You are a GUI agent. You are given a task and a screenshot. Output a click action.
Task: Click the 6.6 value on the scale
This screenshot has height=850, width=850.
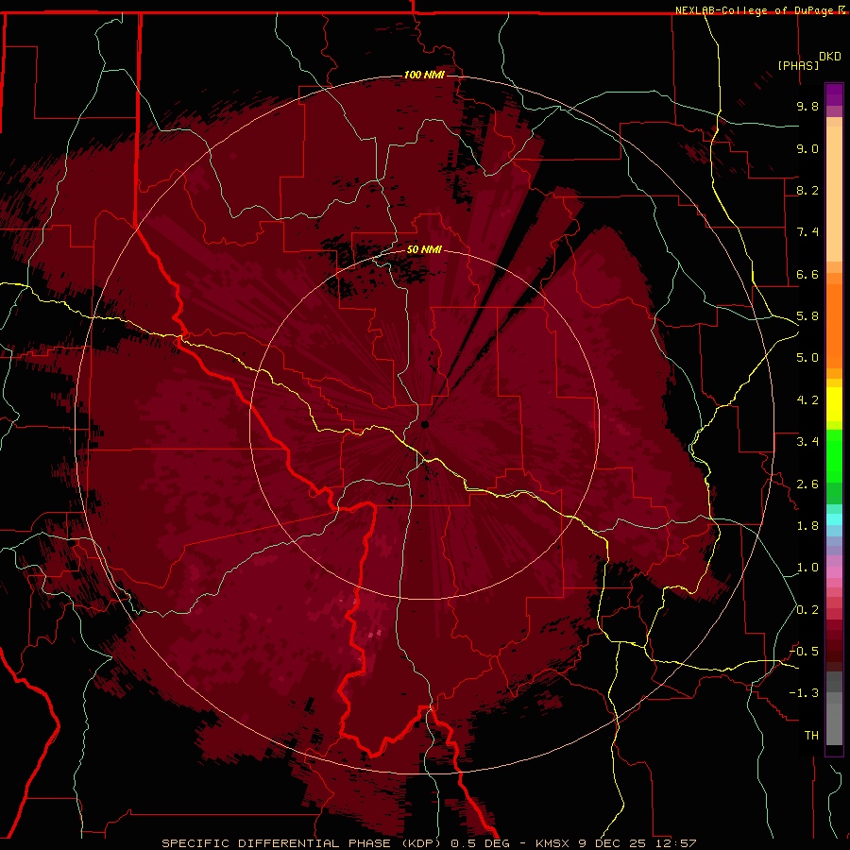(807, 274)
